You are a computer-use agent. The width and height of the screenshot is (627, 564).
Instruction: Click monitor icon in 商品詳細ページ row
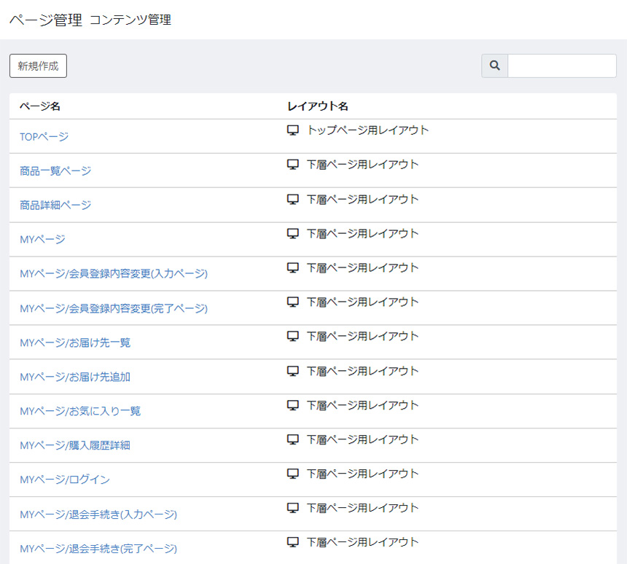(x=293, y=199)
